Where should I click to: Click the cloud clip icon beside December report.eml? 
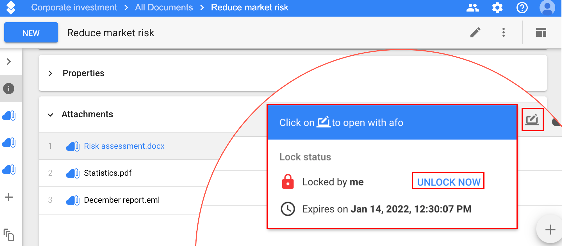point(73,200)
